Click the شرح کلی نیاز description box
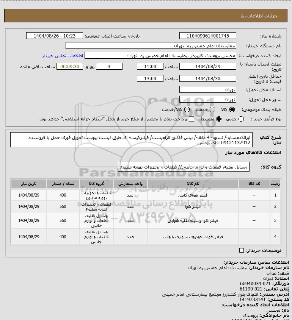This screenshot has height=320, width=292. pyautogui.click(x=131, y=140)
